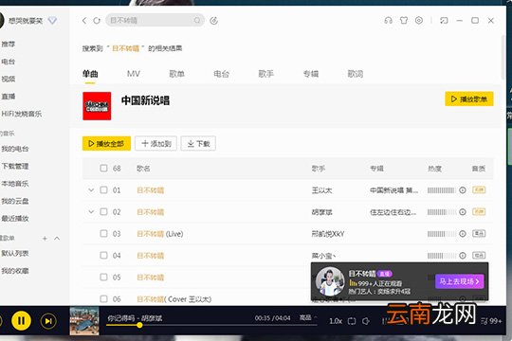Click the magnifier icon in the search box
The width and height of the screenshot is (512, 341).
coord(197,20)
